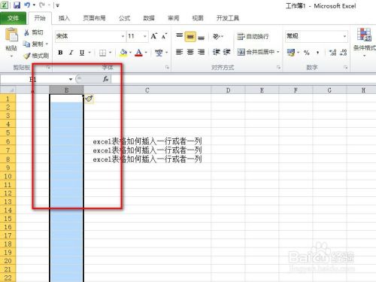Viewport: 376px width, 282px height.
Task: Switch to the Home (开始) tab
Action: click(x=40, y=18)
